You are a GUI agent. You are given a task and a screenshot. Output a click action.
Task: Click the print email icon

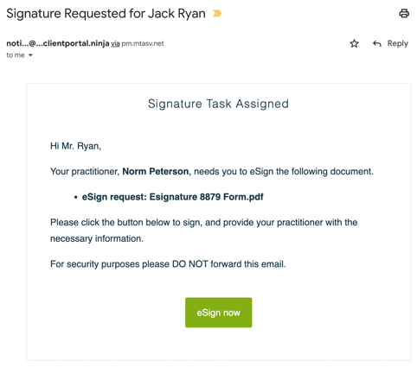[x=404, y=14]
